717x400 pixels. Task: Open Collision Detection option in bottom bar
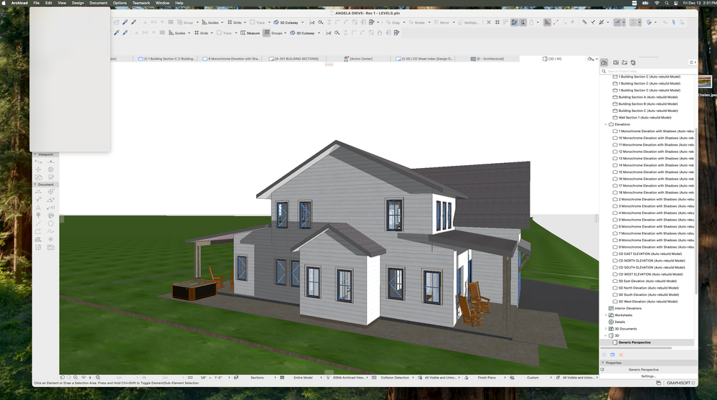(395, 378)
